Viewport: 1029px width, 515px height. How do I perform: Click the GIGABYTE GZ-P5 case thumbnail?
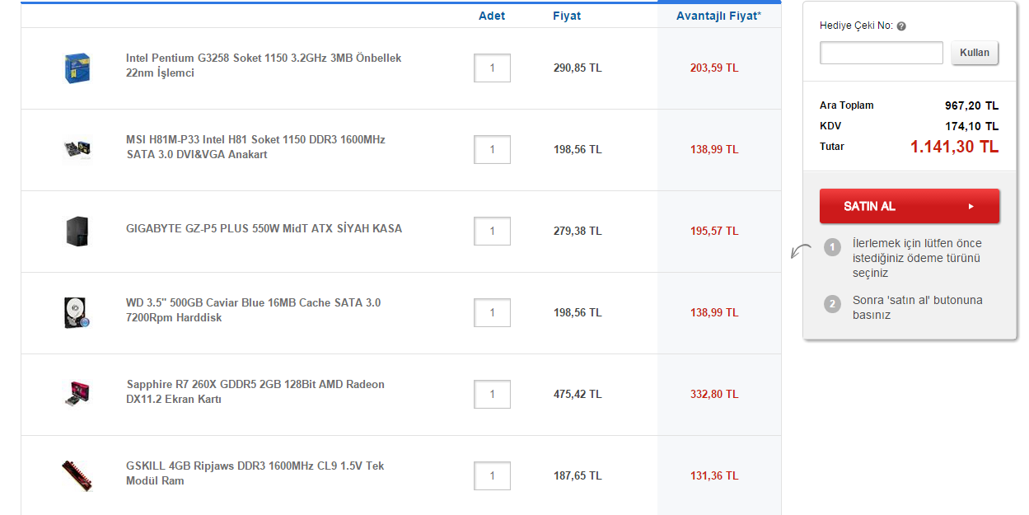77,231
